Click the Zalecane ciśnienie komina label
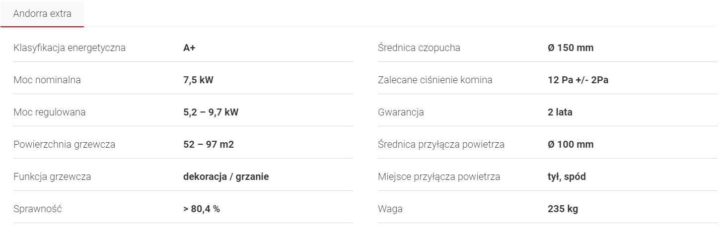The width and height of the screenshot is (722, 226). [x=435, y=80]
